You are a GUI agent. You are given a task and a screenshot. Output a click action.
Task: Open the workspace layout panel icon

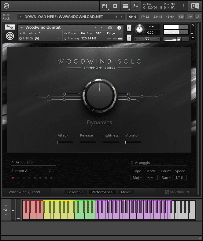(x=125, y=6)
